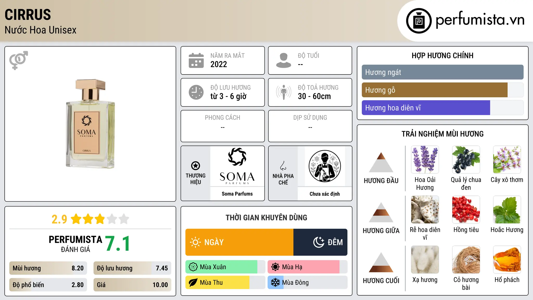The width and height of the screenshot is (533, 300).
Task: Click the Mùa Thu season bar
Action: tap(225, 283)
